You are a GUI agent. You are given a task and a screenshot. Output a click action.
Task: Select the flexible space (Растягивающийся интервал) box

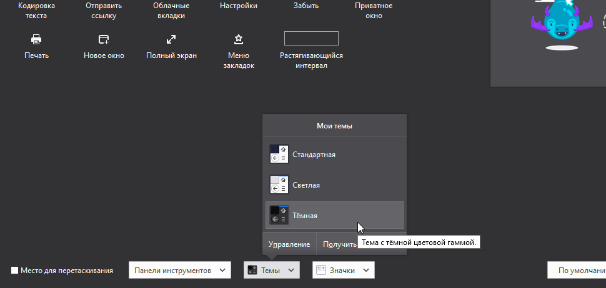[311, 39]
